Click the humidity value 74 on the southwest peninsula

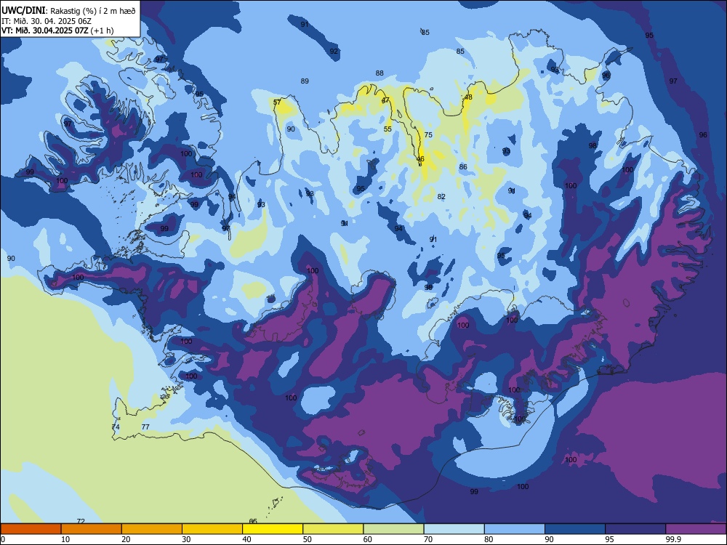coord(116,427)
